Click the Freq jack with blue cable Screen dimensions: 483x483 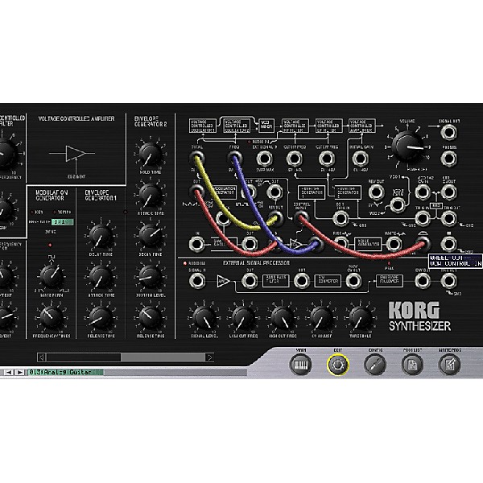[x=234, y=159]
